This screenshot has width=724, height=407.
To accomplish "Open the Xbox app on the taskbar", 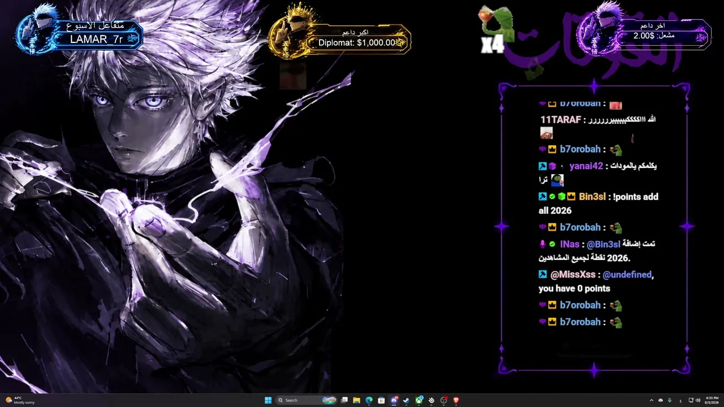I will [x=419, y=400].
